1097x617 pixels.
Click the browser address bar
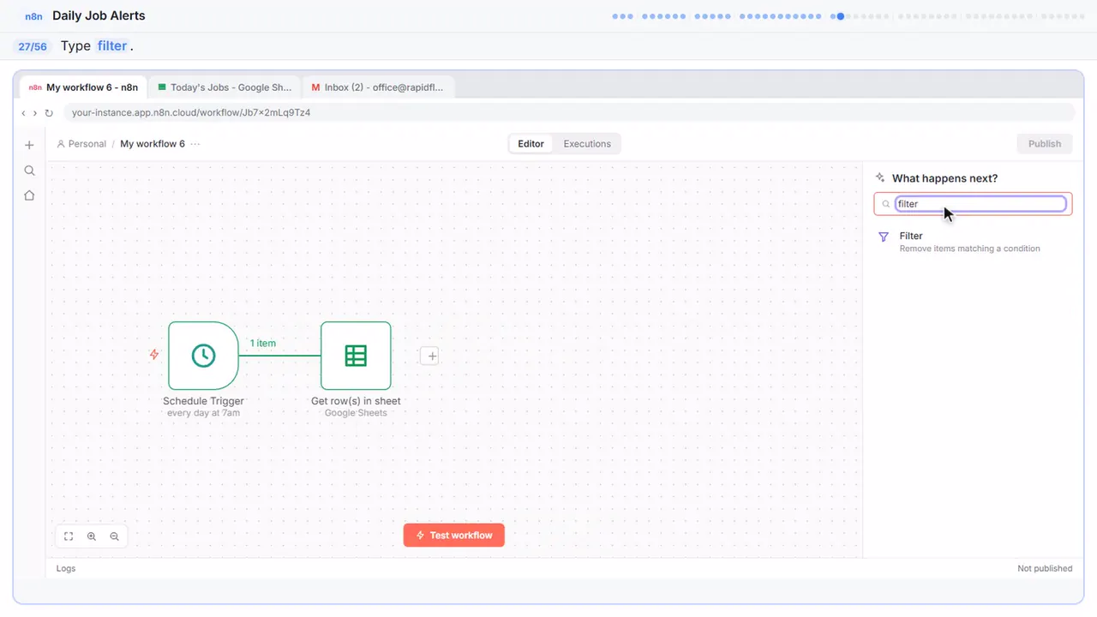click(x=569, y=113)
